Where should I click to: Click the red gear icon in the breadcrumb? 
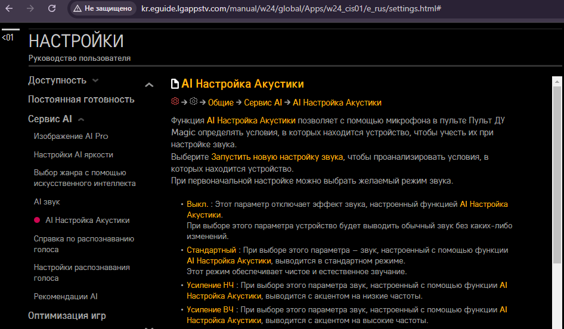pyautogui.click(x=175, y=102)
